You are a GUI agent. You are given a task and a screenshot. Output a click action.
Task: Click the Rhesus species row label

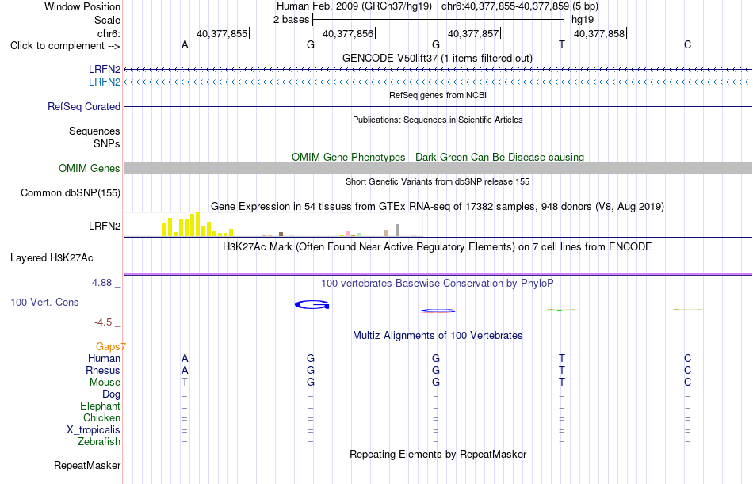pyautogui.click(x=103, y=371)
